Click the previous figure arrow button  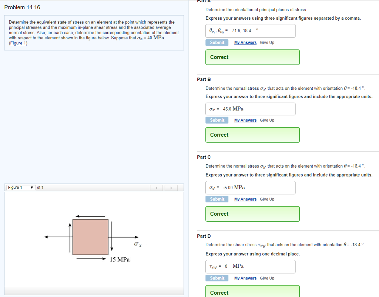[x=157, y=188]
